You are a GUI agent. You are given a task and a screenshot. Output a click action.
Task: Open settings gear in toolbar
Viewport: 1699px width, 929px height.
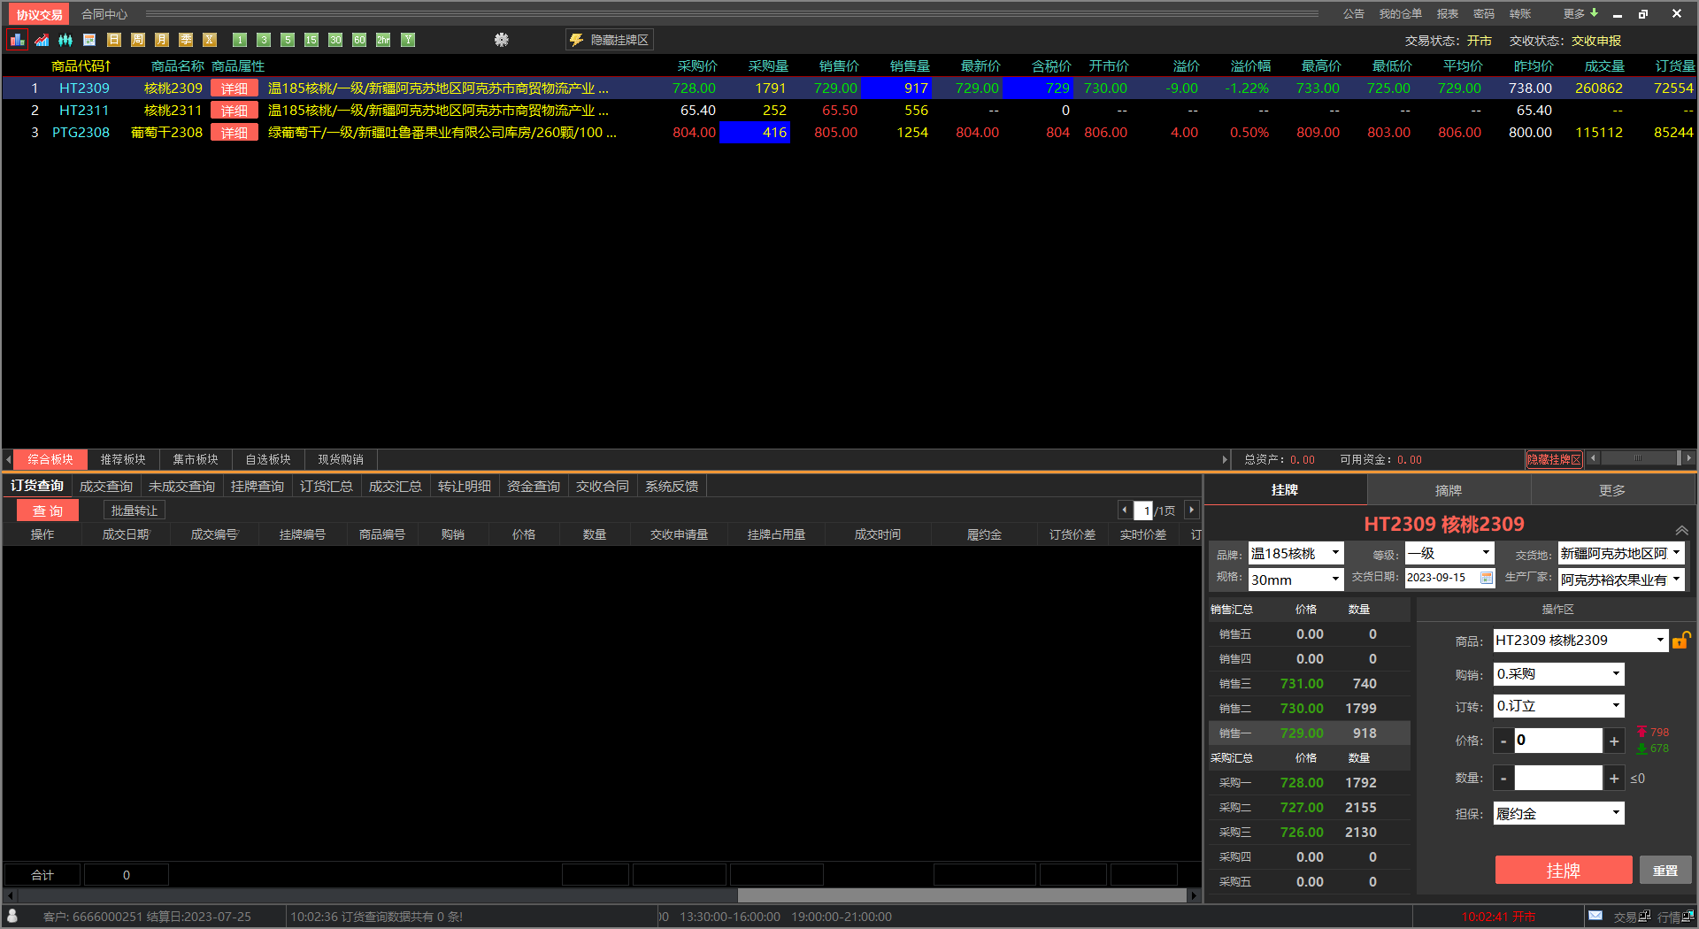[502, 40]
